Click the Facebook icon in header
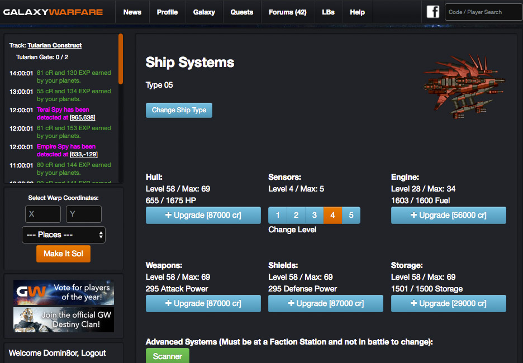The height and width of the screenshot is (363, 523). point(433,12)
